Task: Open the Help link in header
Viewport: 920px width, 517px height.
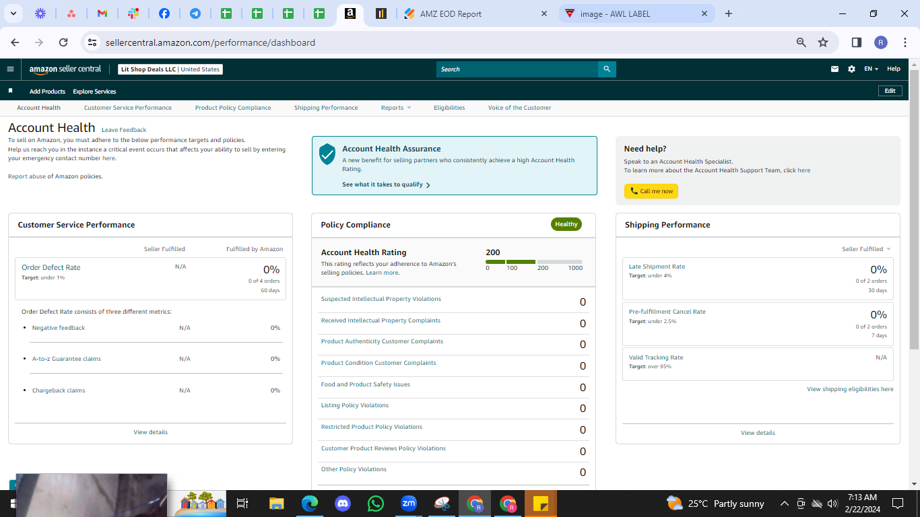Action: pyautogui.click(x=893, y=69)
